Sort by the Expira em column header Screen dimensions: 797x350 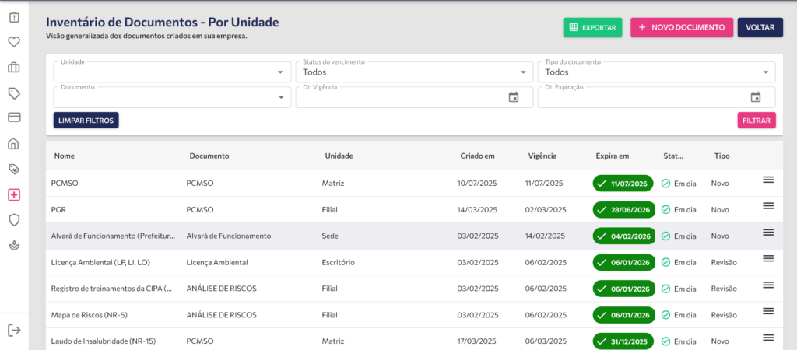(x=612, y=156)
